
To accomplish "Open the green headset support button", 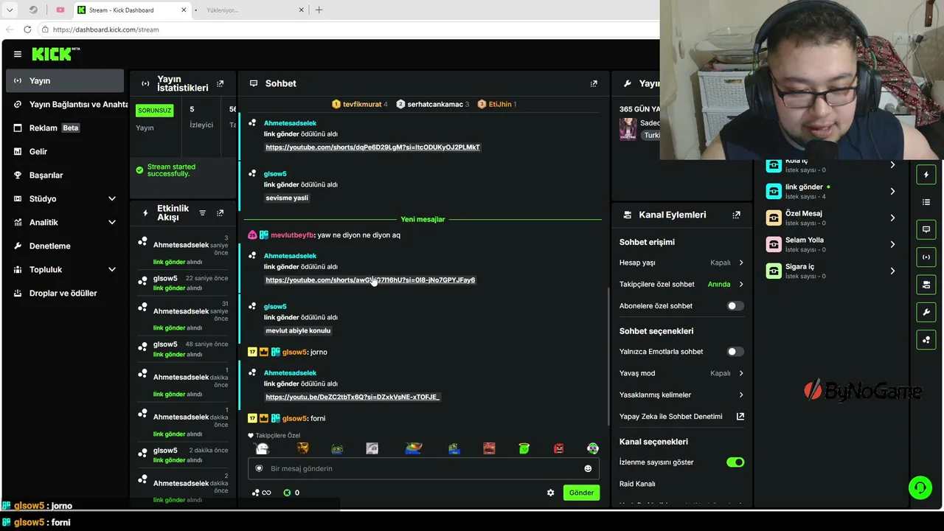I will (x=920, y=487).
